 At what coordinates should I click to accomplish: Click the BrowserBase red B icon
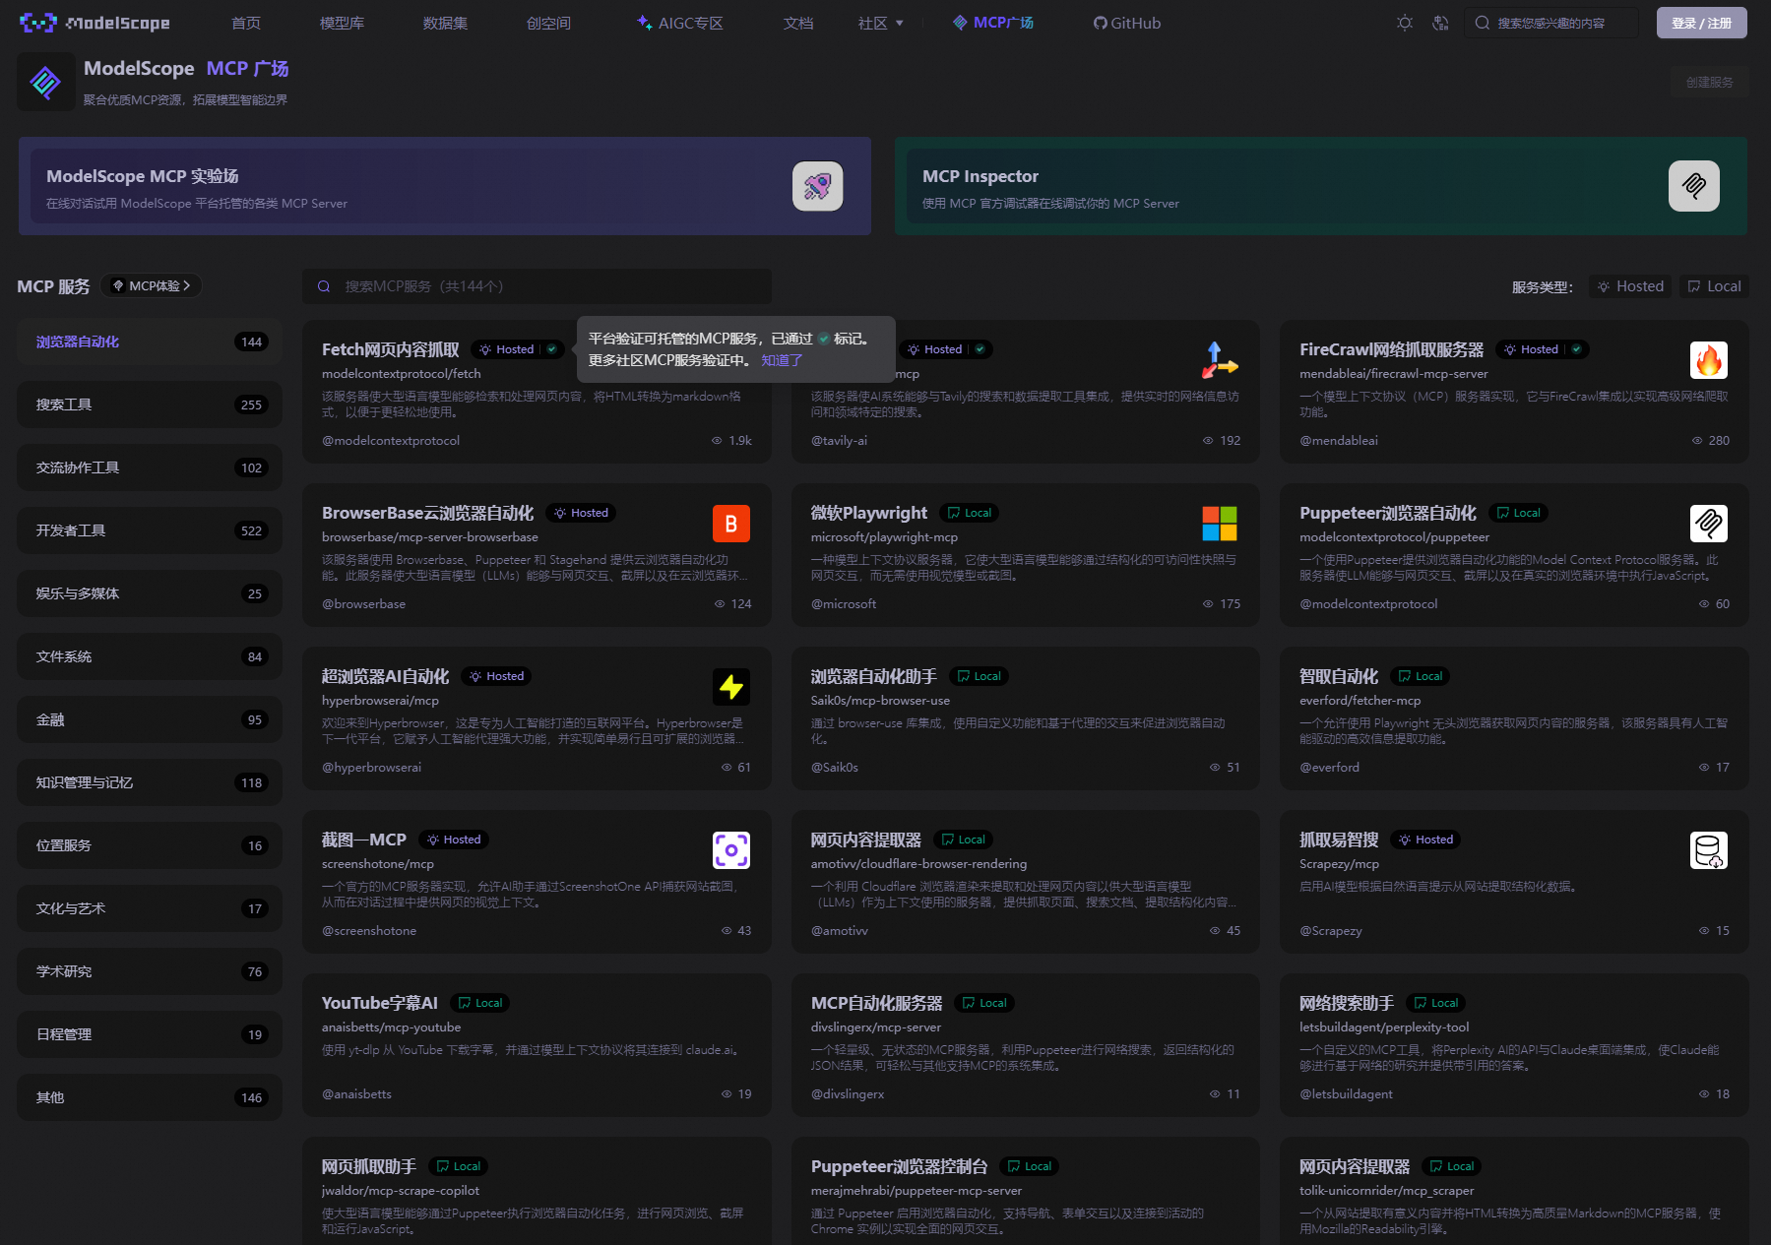[x=731, y=524]
